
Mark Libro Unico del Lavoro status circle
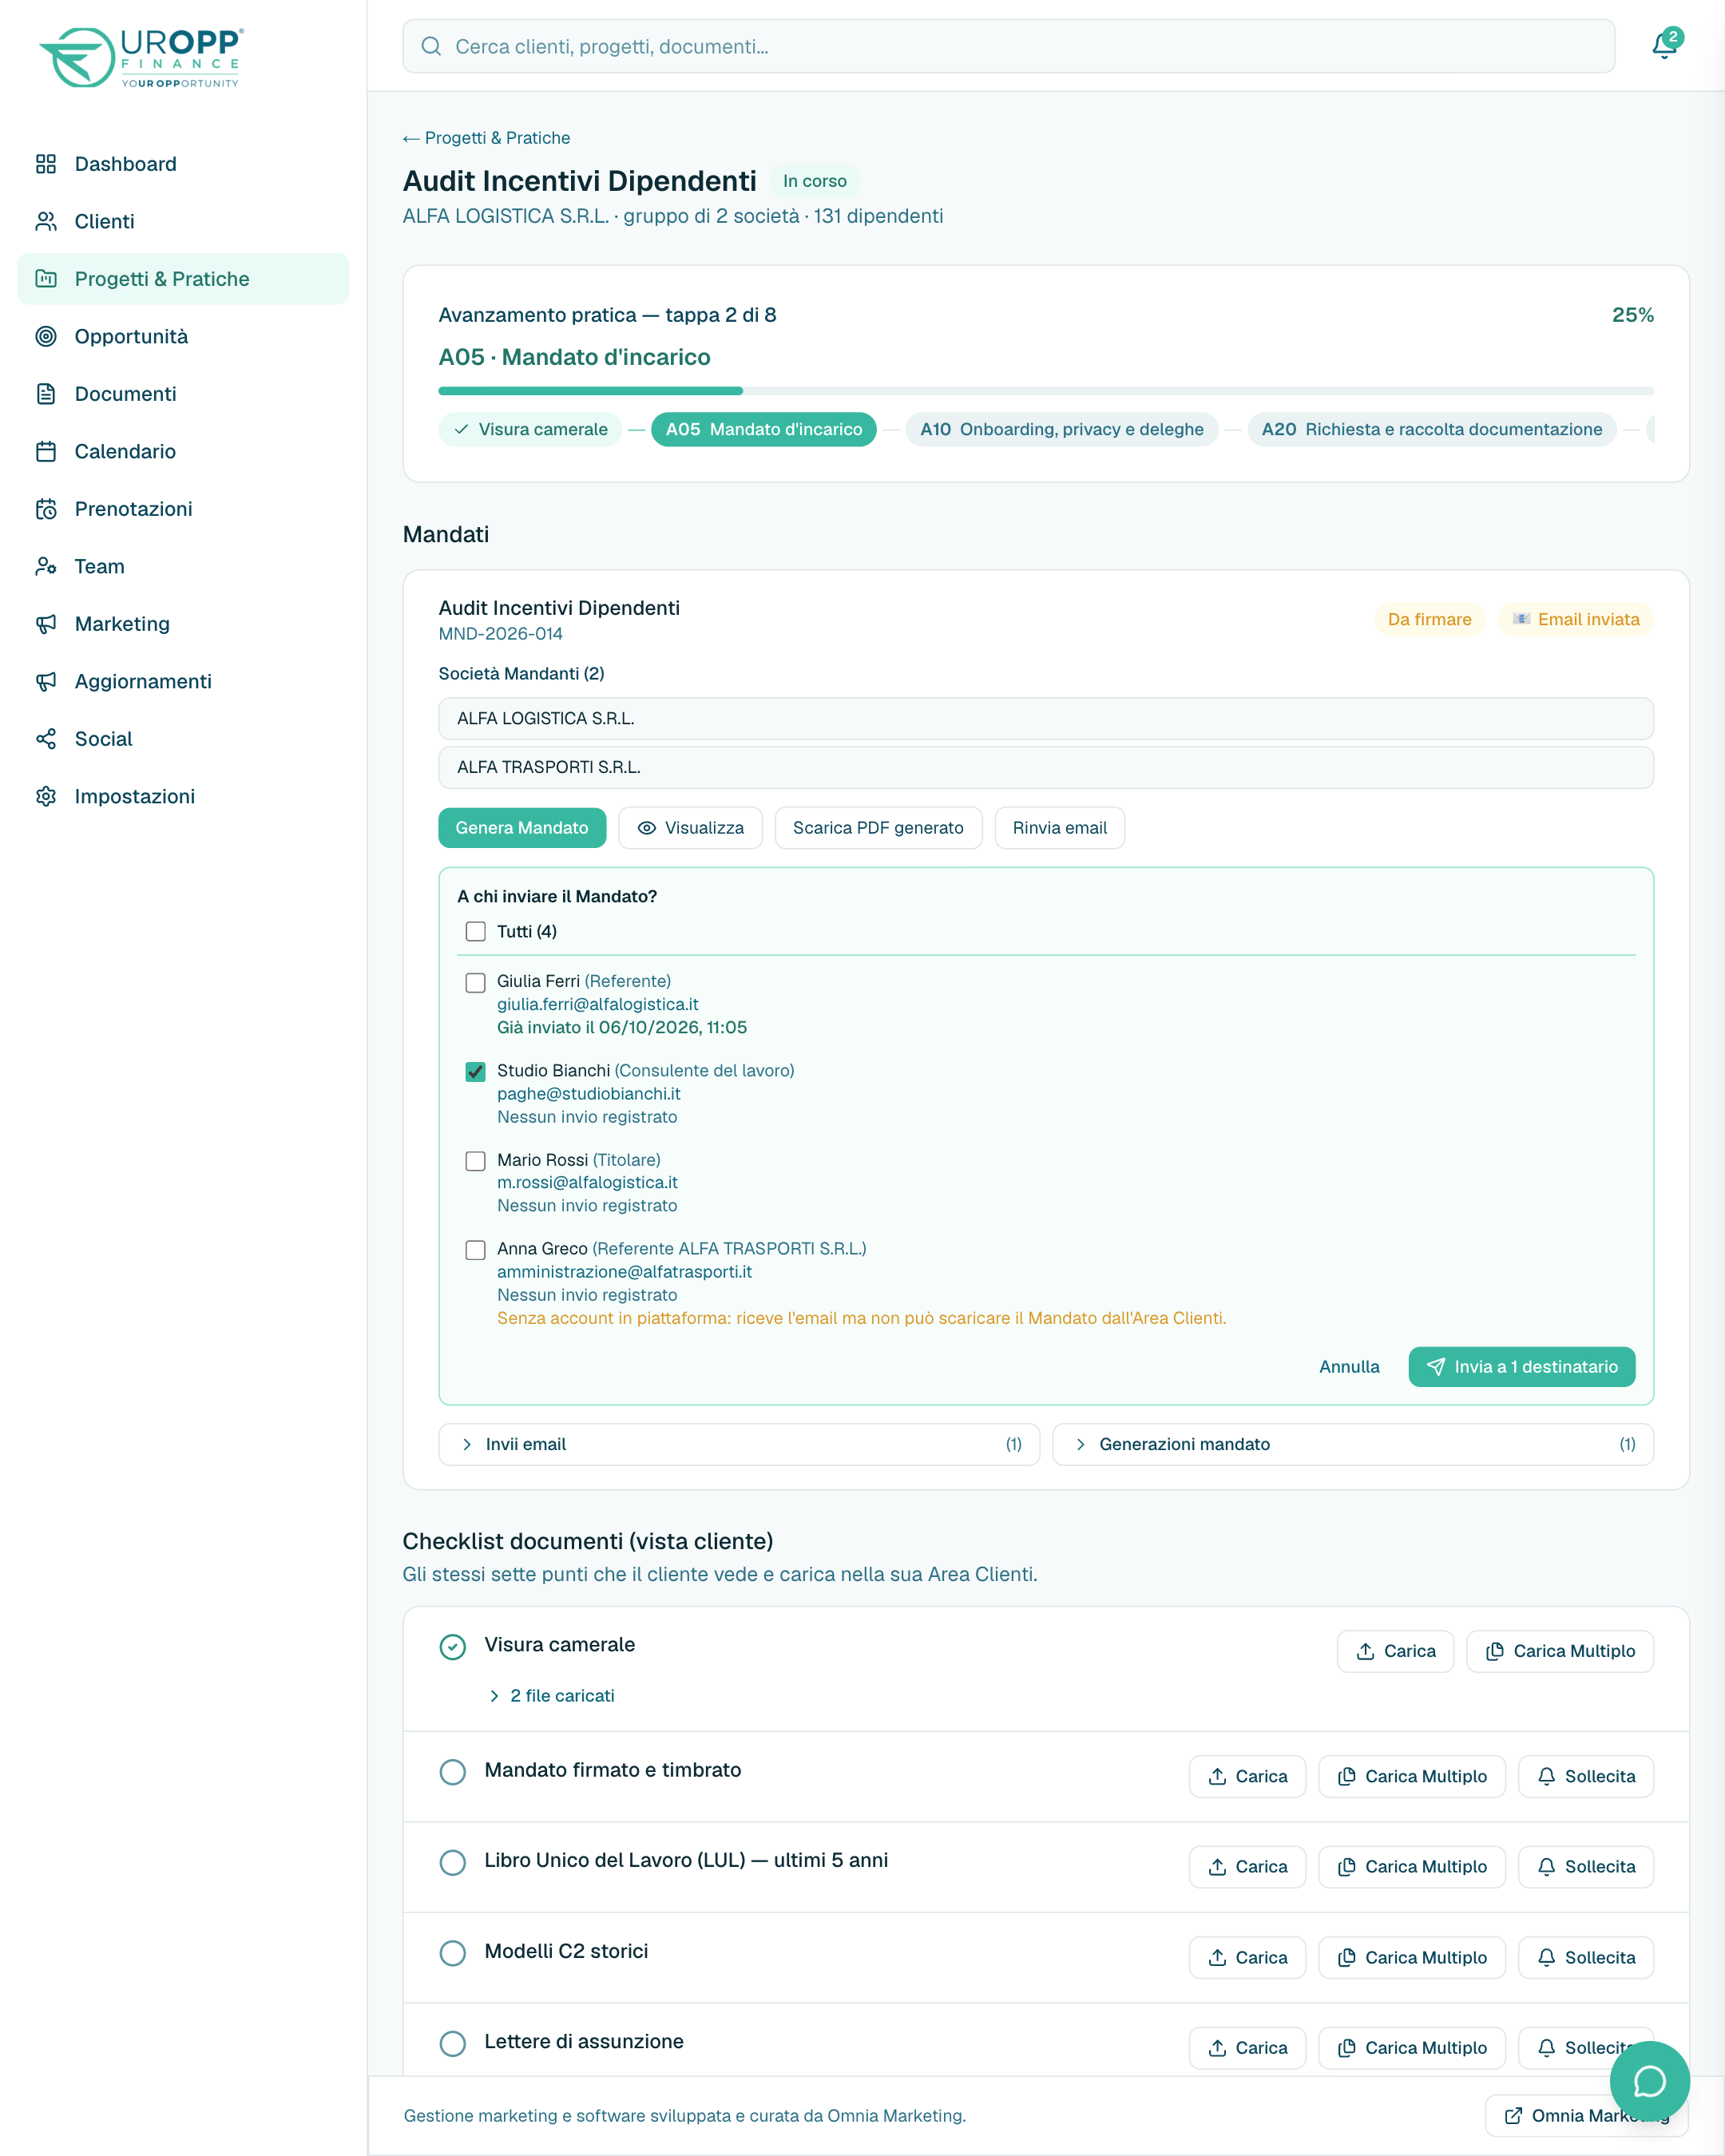[x=453, y=1862]
